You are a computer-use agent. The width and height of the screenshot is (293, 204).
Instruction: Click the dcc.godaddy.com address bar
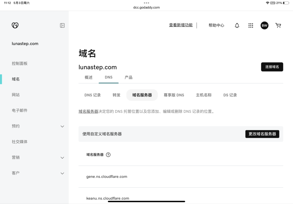coord(146,7)
